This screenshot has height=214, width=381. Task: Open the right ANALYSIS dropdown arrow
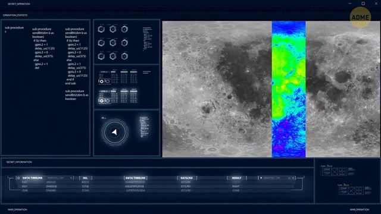[x=261, y=178]
